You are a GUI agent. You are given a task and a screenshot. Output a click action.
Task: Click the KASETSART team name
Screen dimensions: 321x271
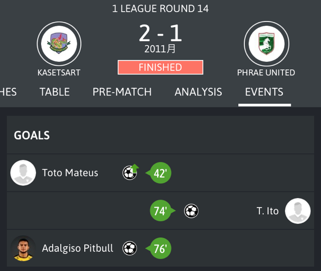(59, 72)
